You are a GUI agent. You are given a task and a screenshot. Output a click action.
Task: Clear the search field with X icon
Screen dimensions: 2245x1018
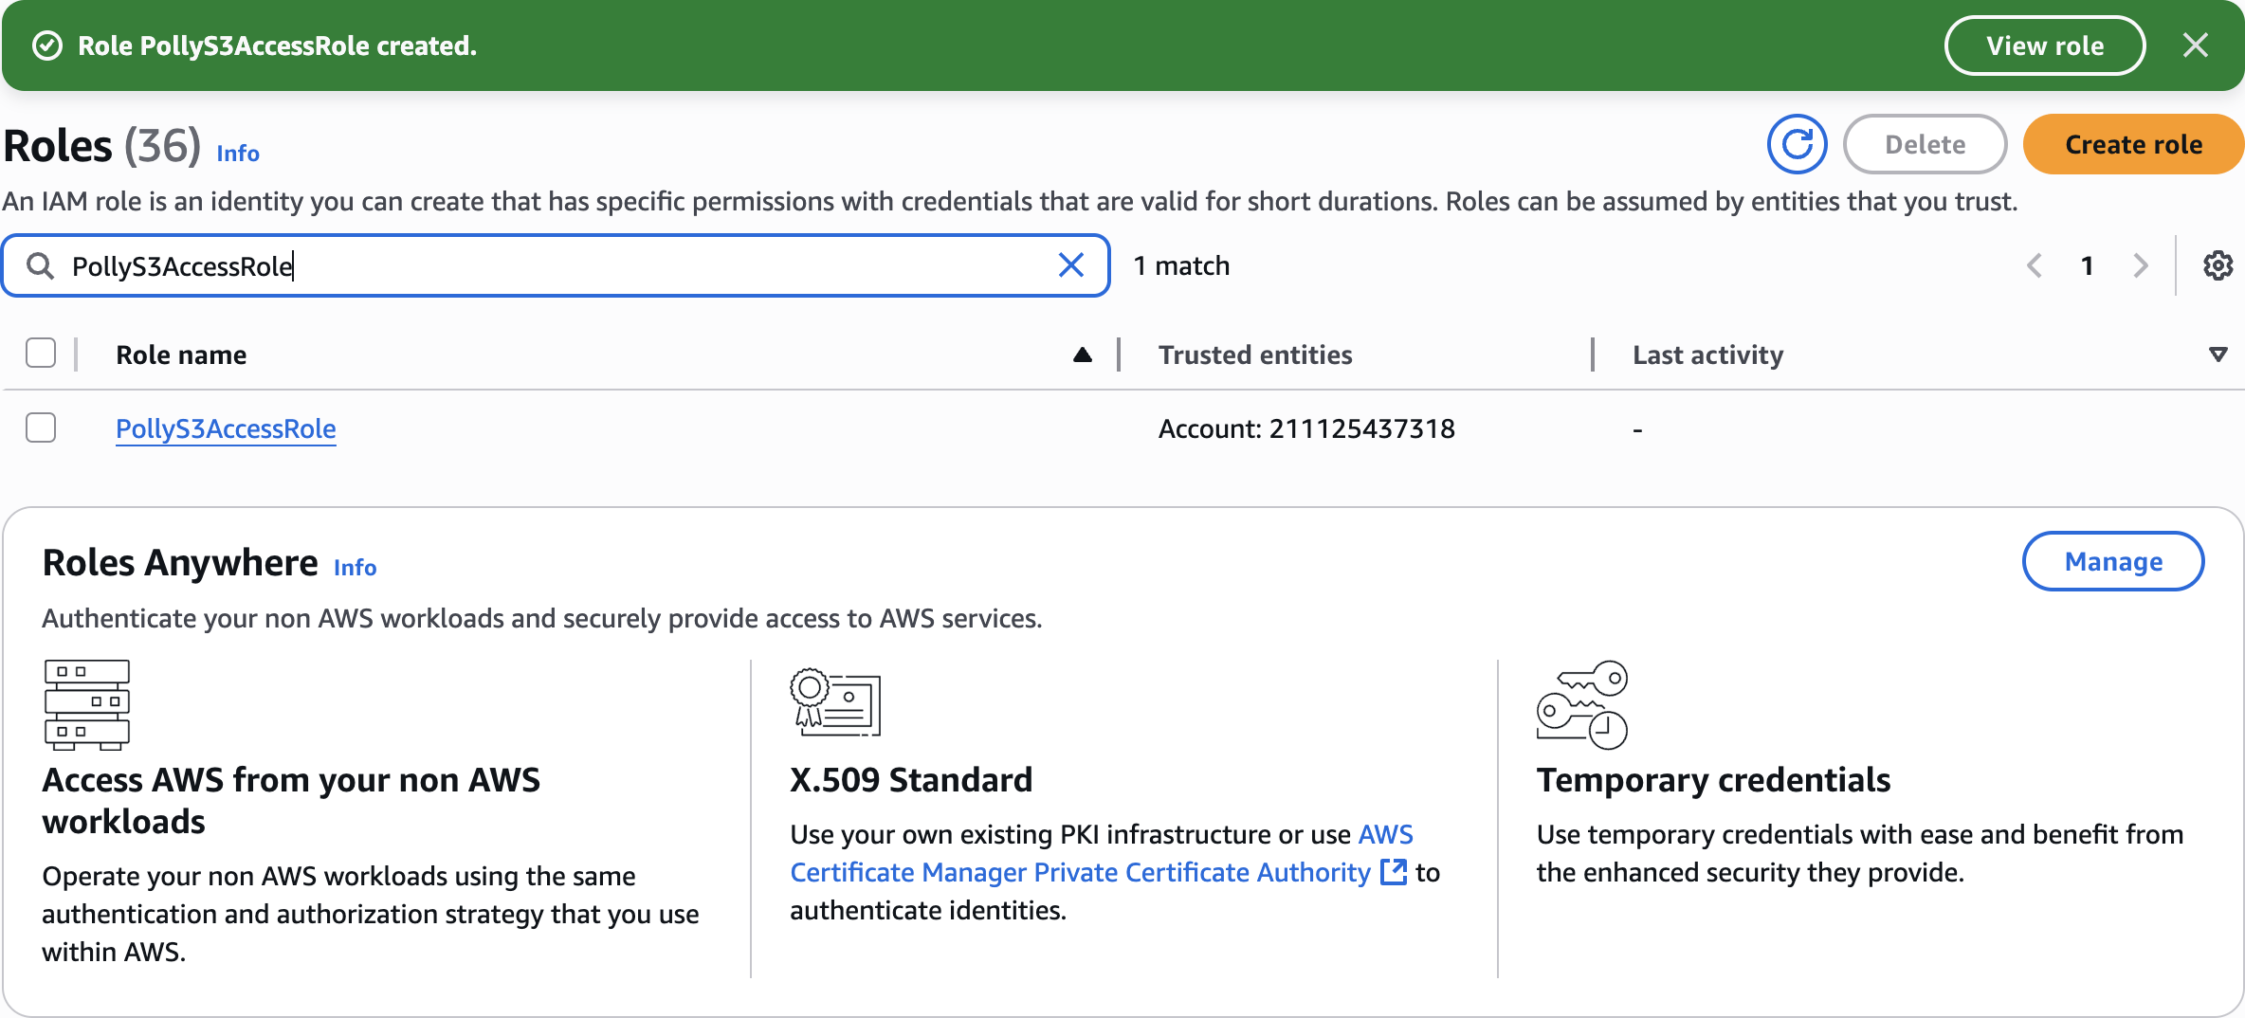[1070, 265]
